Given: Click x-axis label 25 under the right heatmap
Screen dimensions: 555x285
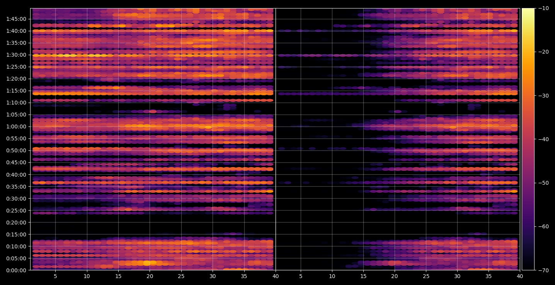Looking at the screenshot, I should pyautogui.click(x=426, y=277).
